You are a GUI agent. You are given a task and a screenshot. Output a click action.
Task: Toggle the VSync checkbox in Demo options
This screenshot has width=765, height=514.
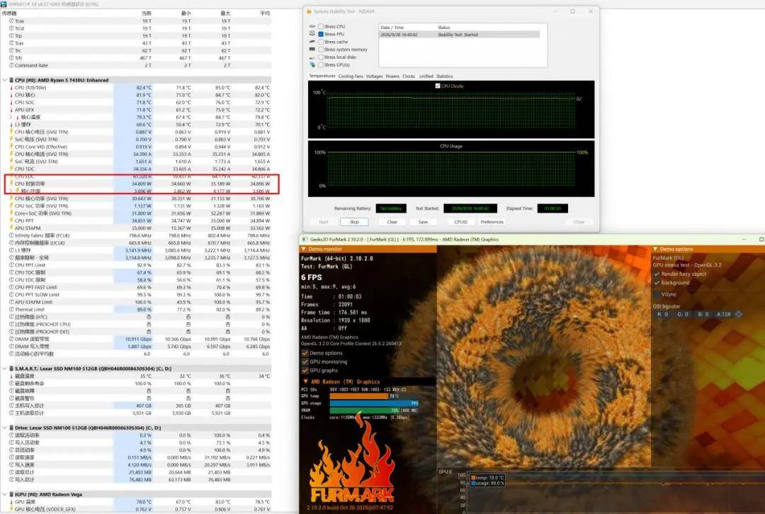pos(657,294)
